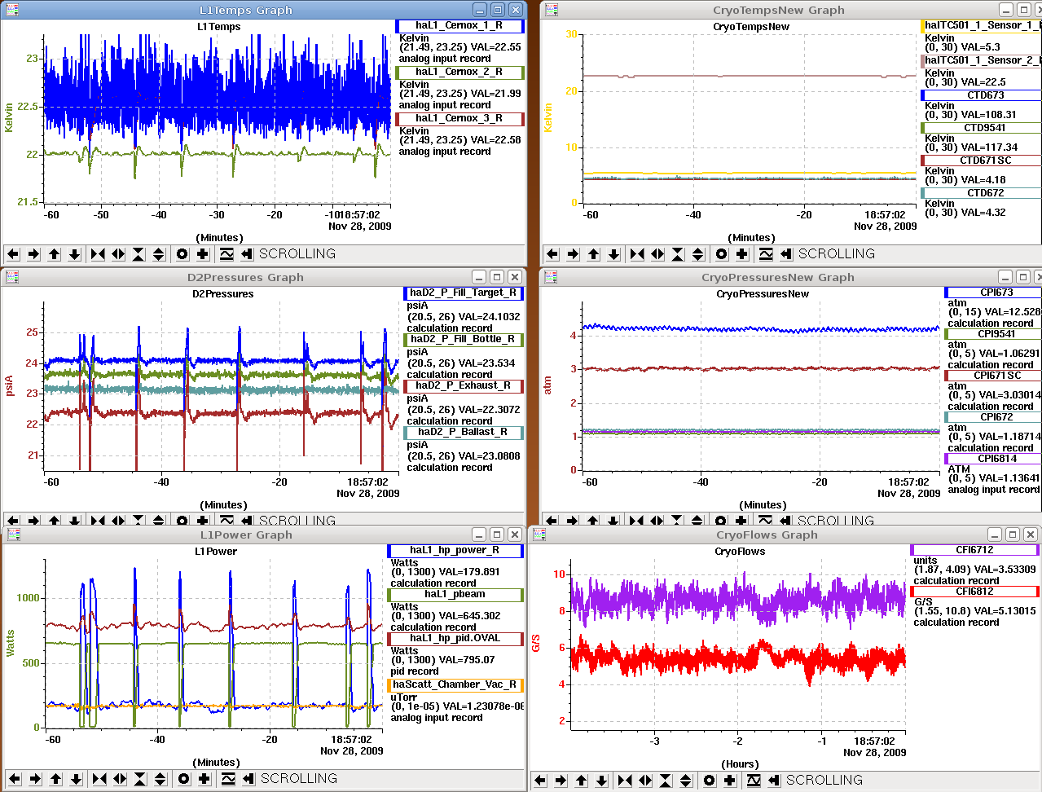Pan up in CryoTempsNew Graph toolbar
1042x792 pixels.
tap(593, 254)
